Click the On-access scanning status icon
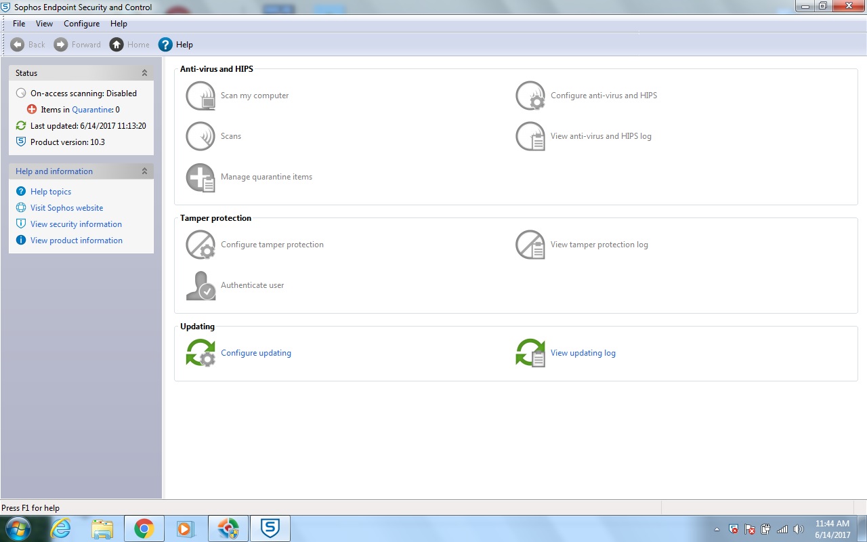The height and width of the screenshot is (542, 867). 21,93
